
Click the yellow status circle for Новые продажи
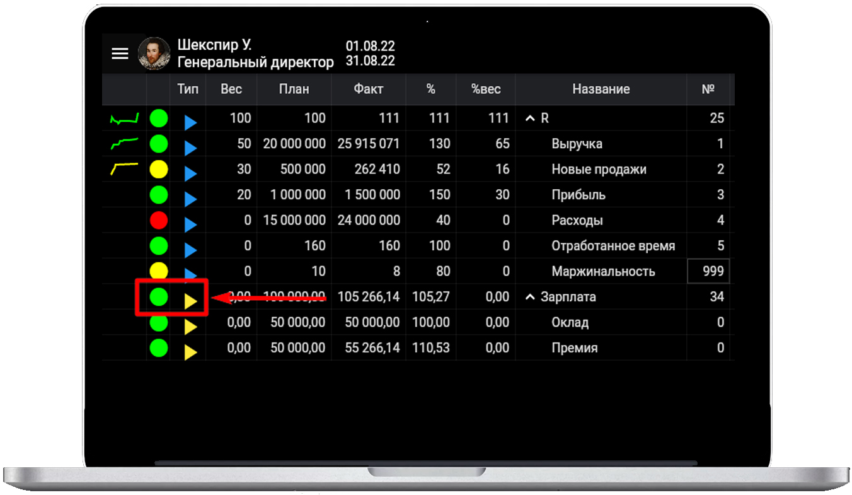click(x=159, y=169)
